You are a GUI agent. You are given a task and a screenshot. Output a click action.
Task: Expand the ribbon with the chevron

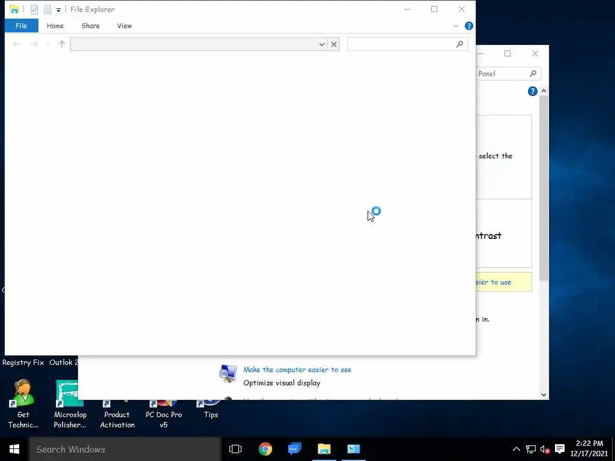coord(456,26)
